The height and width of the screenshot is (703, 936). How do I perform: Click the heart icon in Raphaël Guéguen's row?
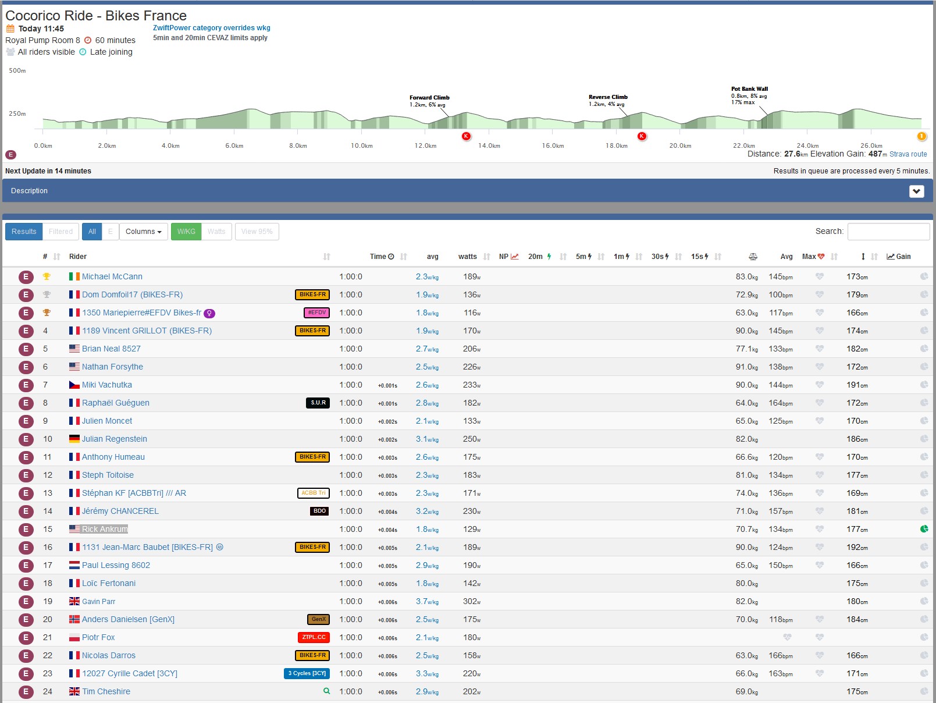[x=820, y=403]
